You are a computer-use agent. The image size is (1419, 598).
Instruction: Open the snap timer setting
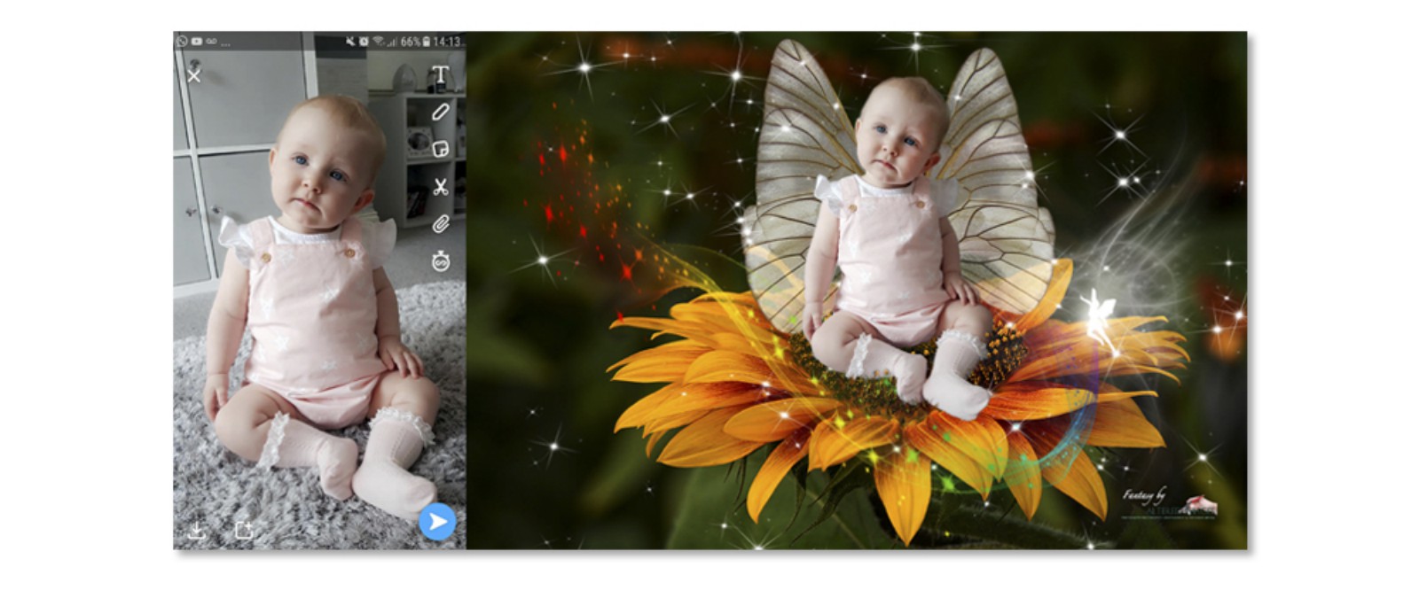tap(440, 261)
